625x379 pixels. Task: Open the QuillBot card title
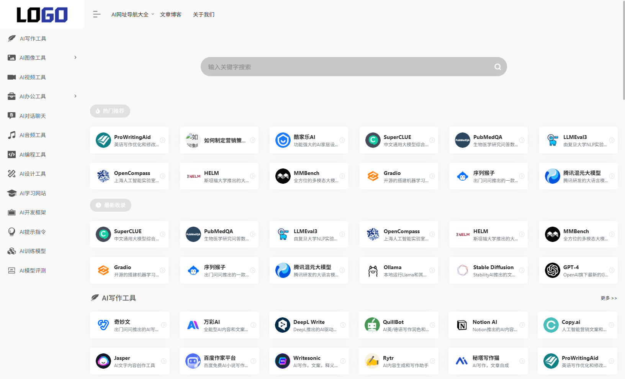[x=393, y=322]
